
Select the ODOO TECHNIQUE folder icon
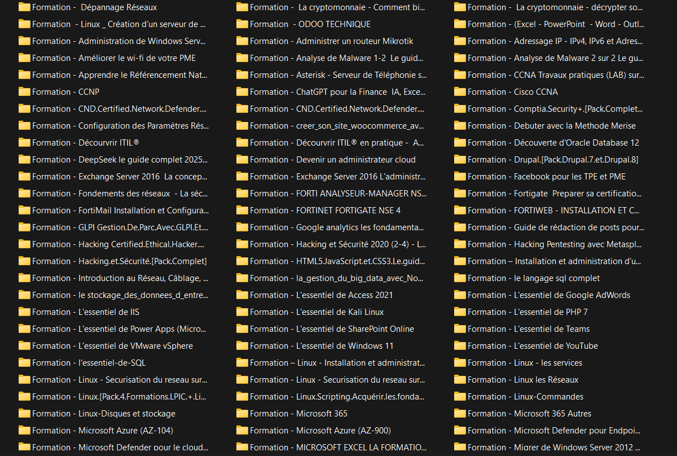tap(242, 24)
